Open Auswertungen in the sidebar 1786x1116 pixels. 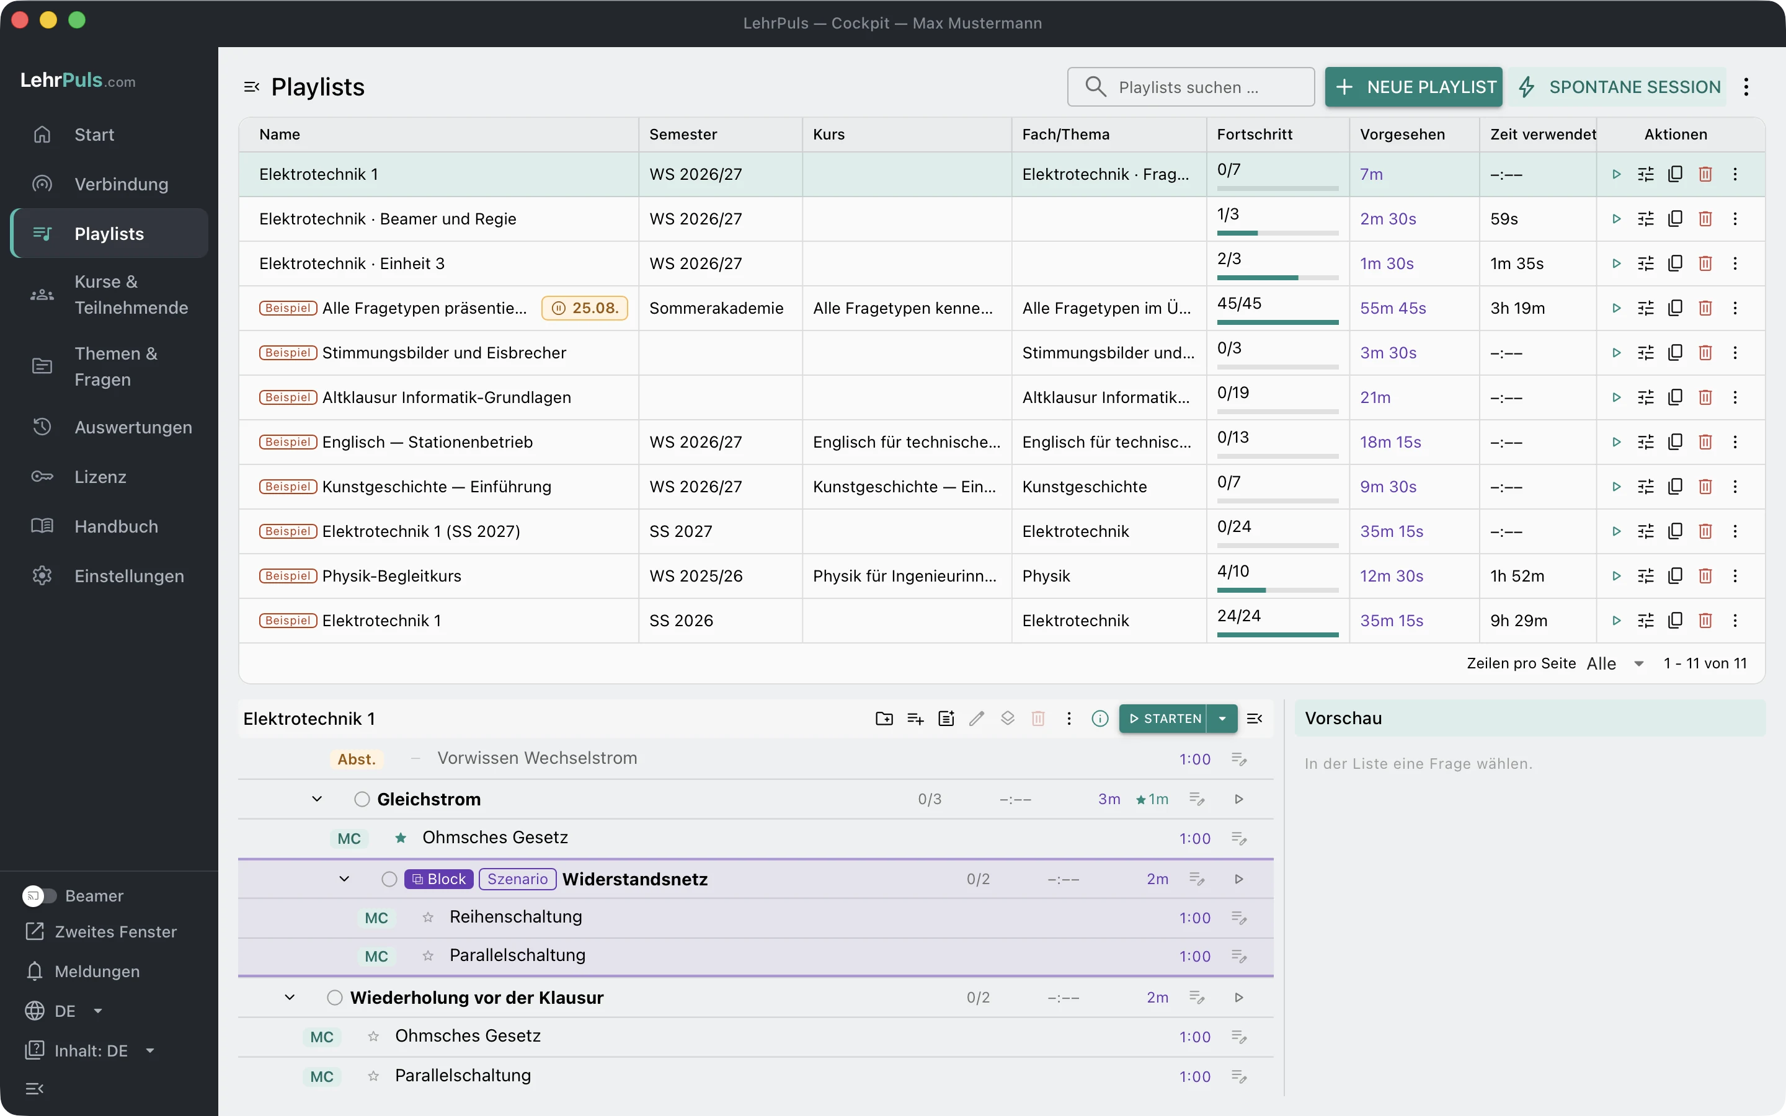[109, 427]
